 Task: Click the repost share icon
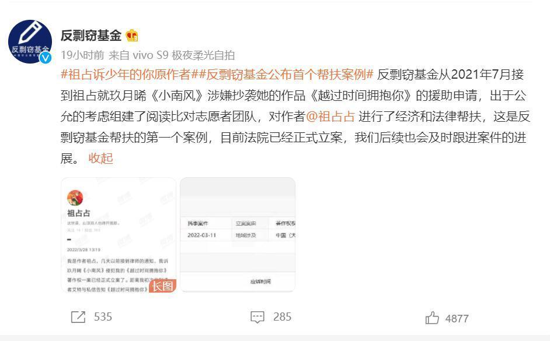point(78,317)
